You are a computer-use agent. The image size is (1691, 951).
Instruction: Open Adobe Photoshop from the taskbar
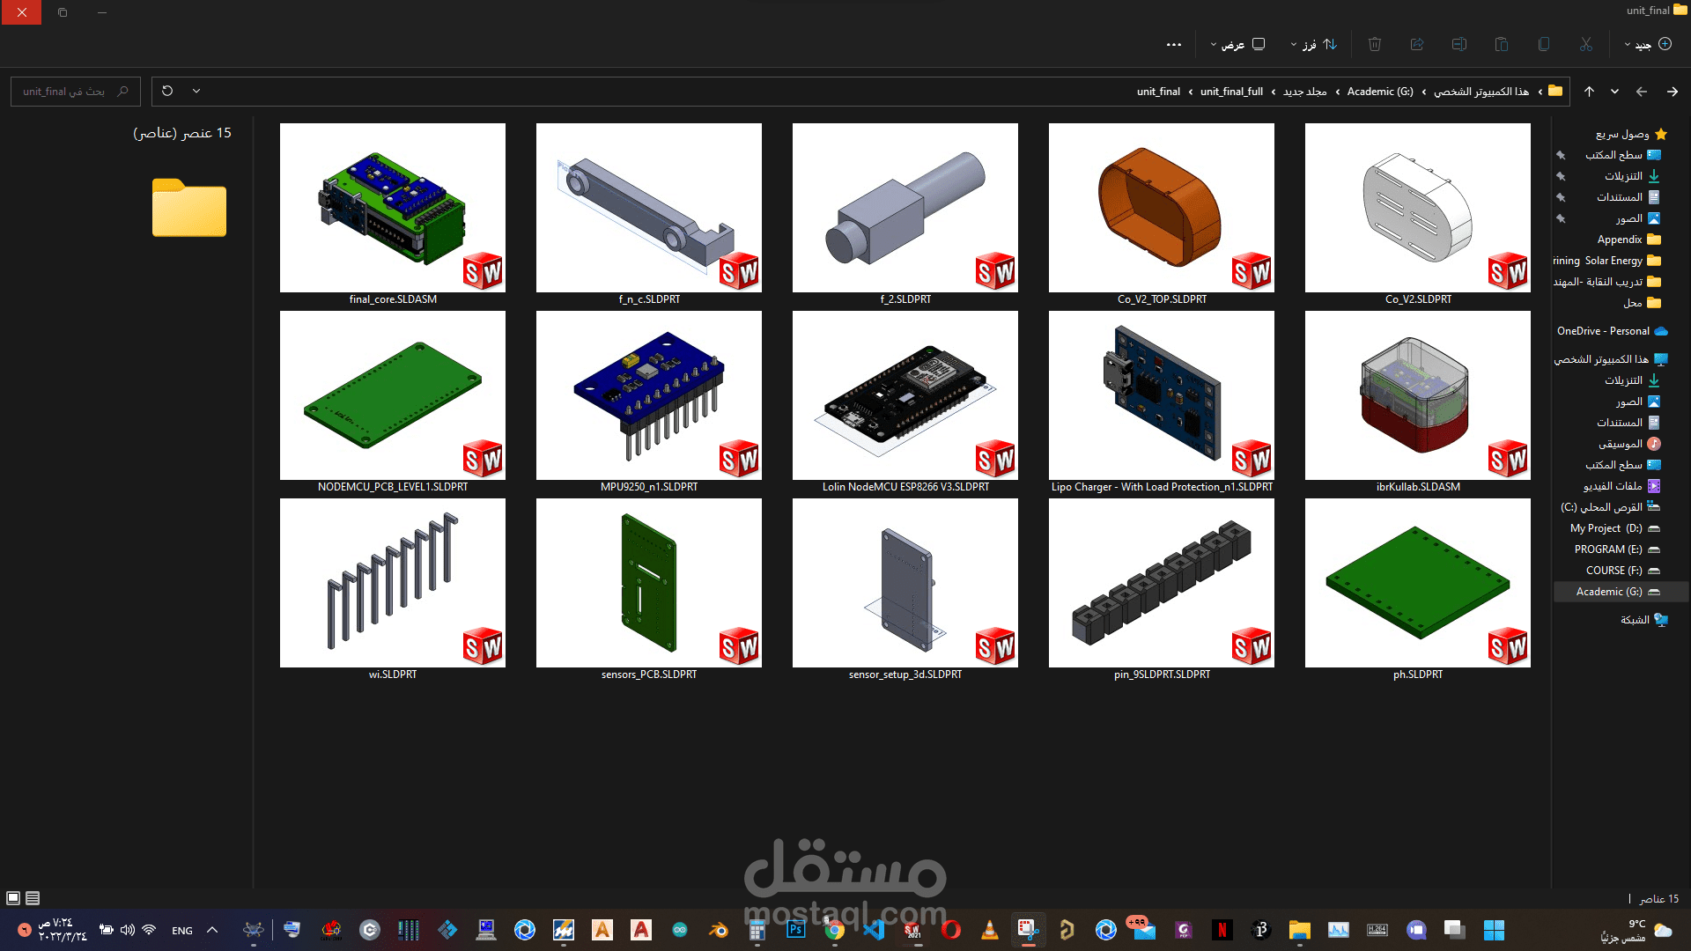795,930
